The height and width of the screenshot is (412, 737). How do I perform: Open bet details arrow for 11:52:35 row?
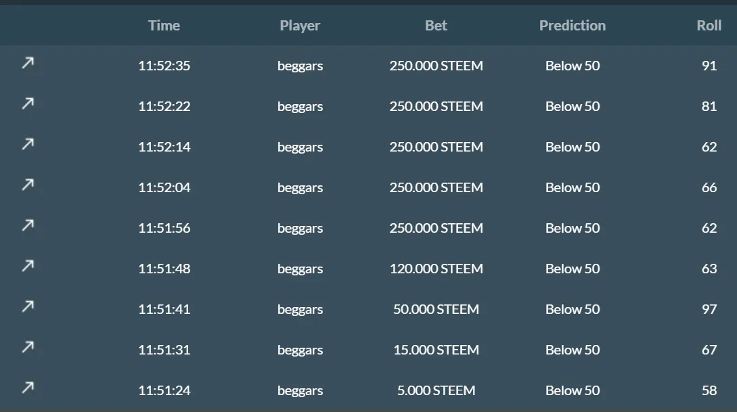click(x=28, y=63)
